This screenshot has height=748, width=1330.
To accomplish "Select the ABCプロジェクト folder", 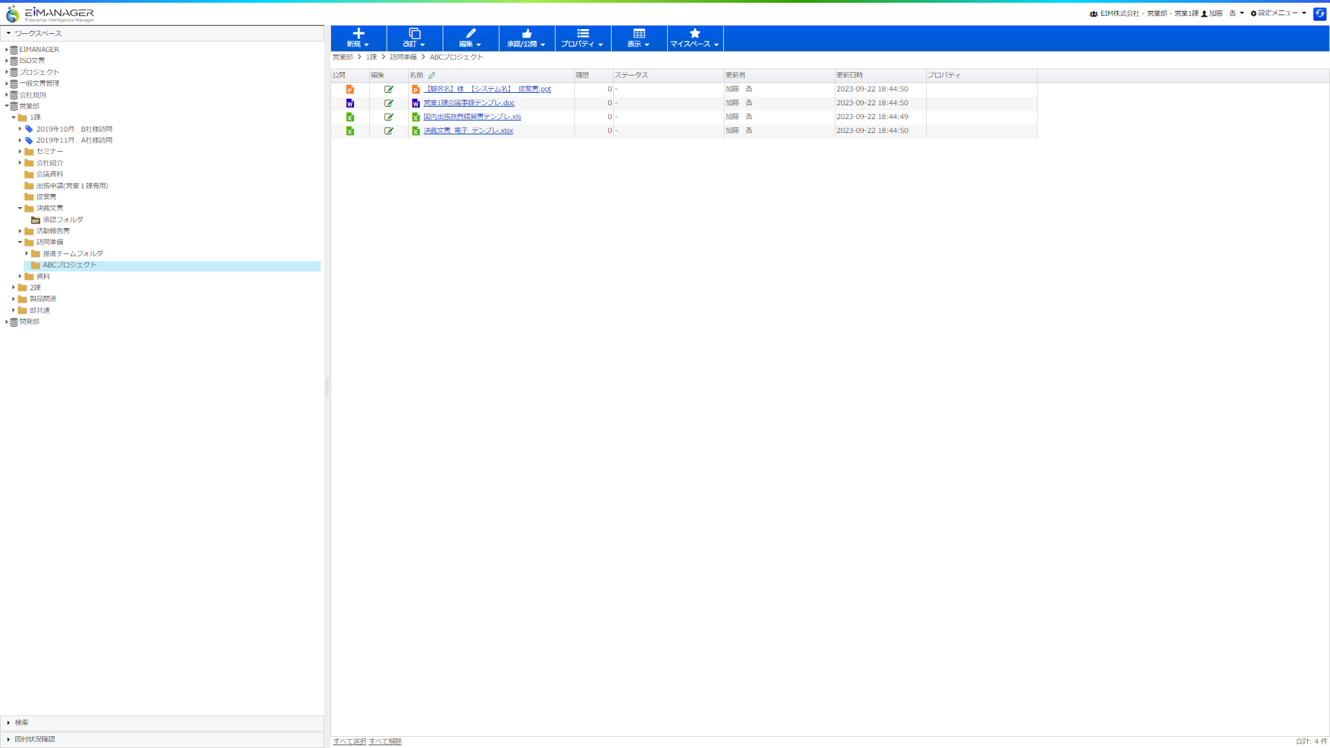I will (69, 265).
